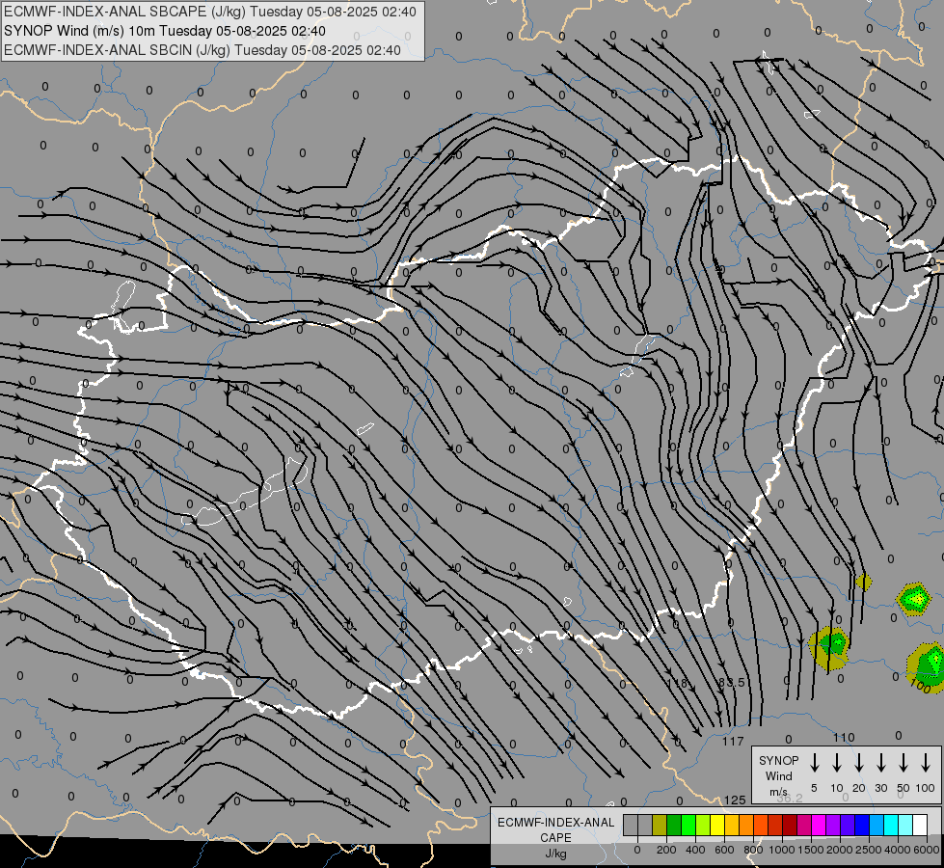This screenshot has height=868, width=944.
Task: Select the dark green CAPE scale swatch
Action: (x=674, y=826)
